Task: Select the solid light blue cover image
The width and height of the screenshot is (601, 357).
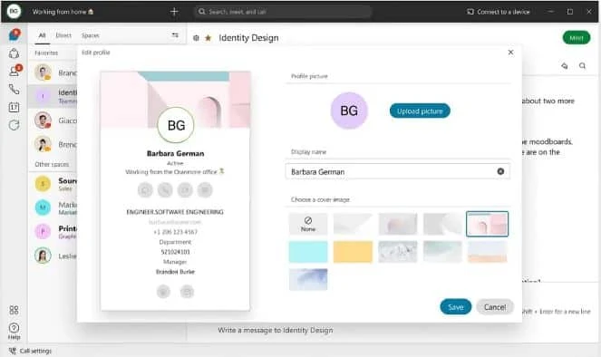Action: (308, 252)
